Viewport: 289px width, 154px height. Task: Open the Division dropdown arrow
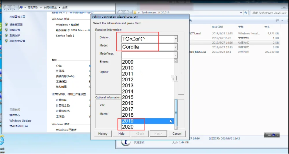pos(176,39)
